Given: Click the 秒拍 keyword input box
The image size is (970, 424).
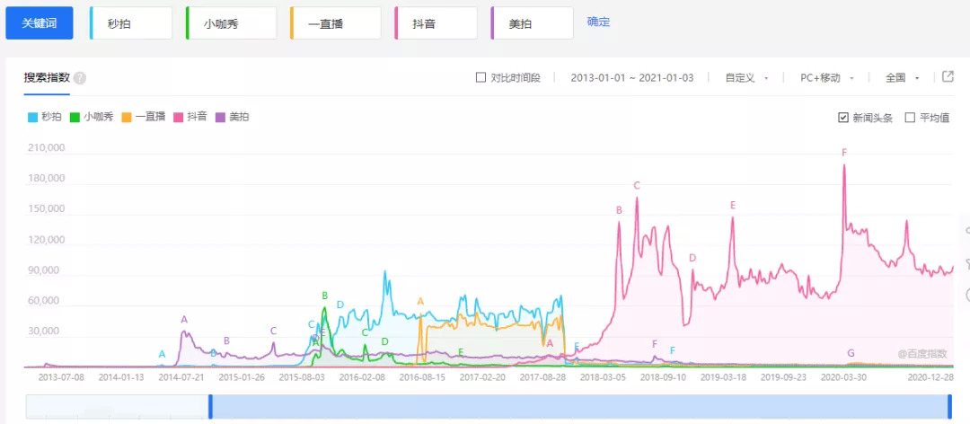Looking at the screenshot, I should [x=131, y=23].
